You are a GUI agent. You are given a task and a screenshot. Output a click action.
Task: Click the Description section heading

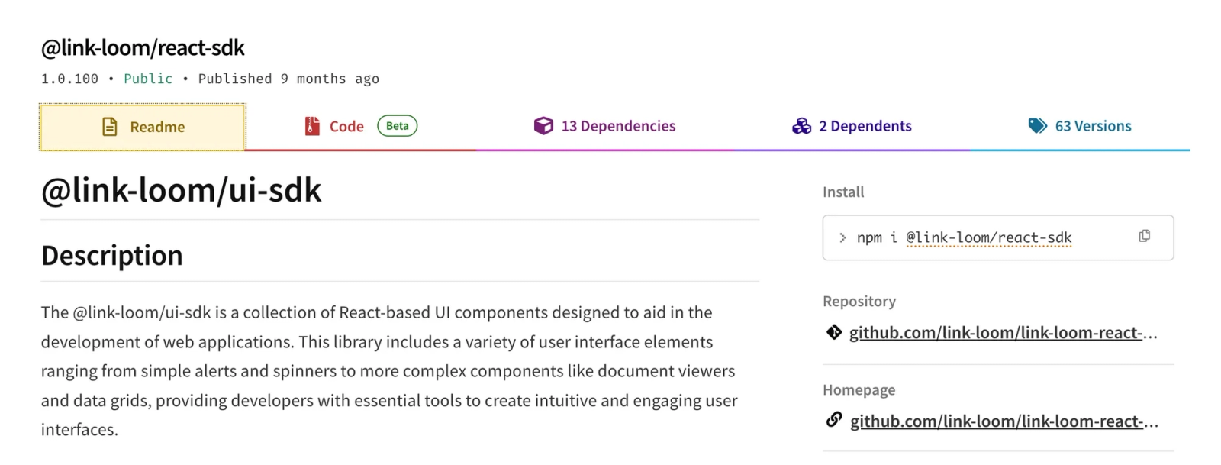(112, 255)
